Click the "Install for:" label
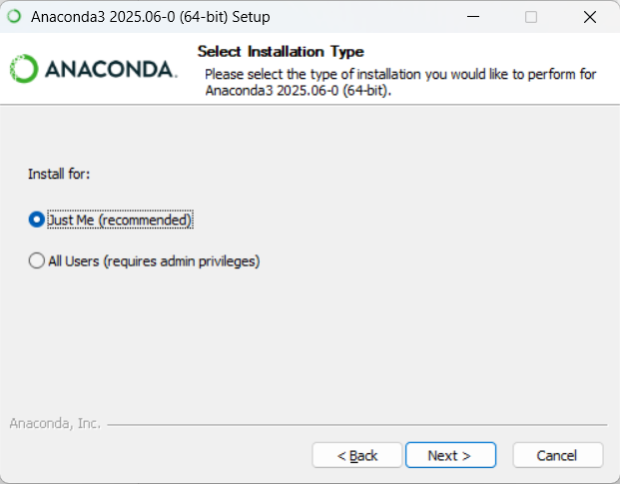This screenshot has width=620, height=484. point(59,174)
